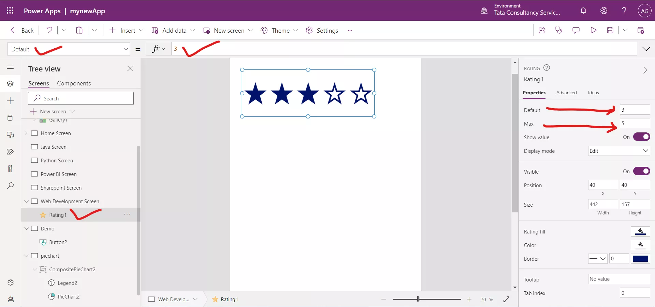Click the blue Border color swatch
This screenshot has width=655, height=307.
point(640,259)
